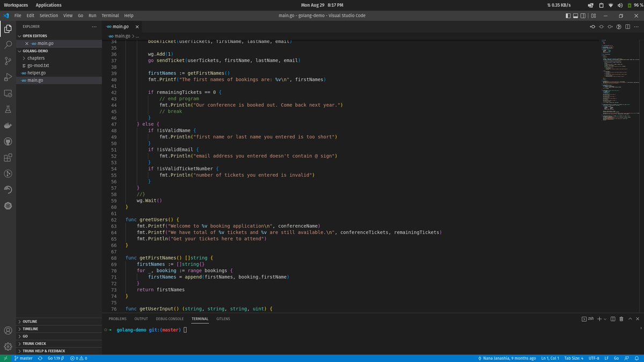The width and height of the screenshot is (644, 362).
Task: Open the Docker view in activity bar
Action: click(8, 125)
